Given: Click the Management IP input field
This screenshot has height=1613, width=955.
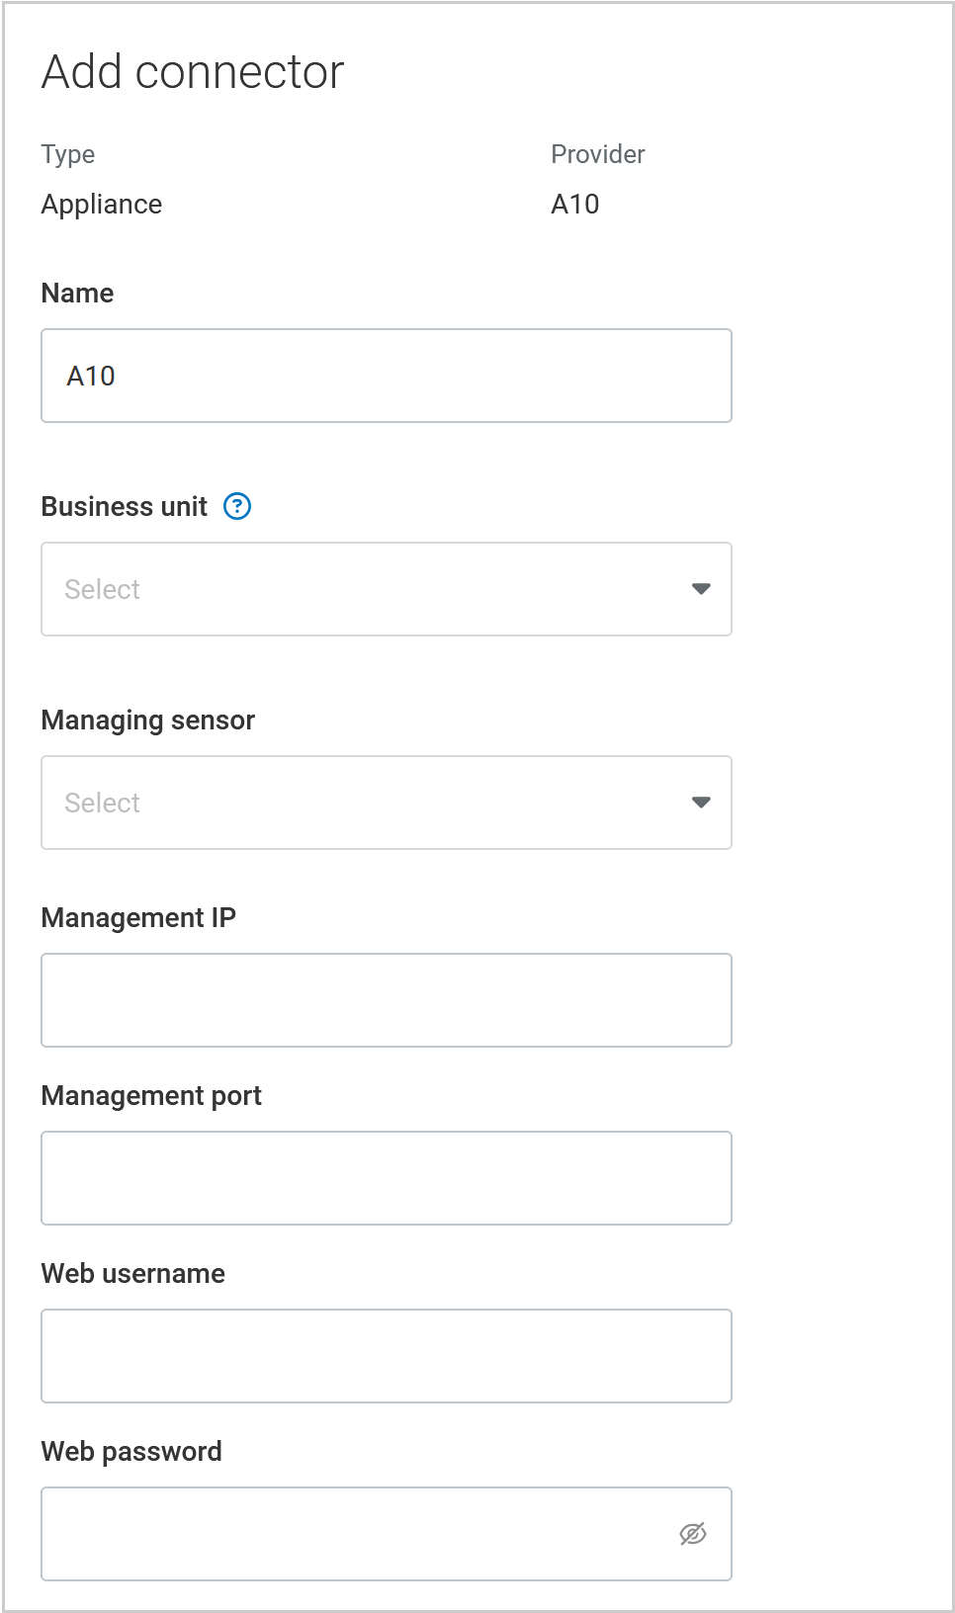Looking at the screenshot, I should point(386,1000).
